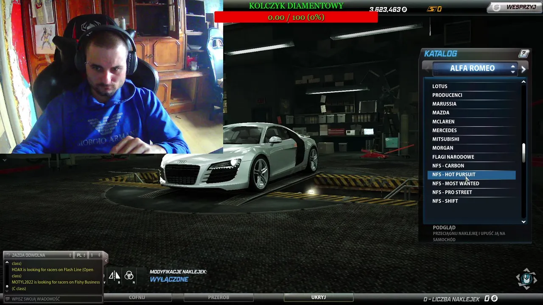The image size is (543, 305).
Task: Open channel number 1 dropdown
Action: (95, 255)
